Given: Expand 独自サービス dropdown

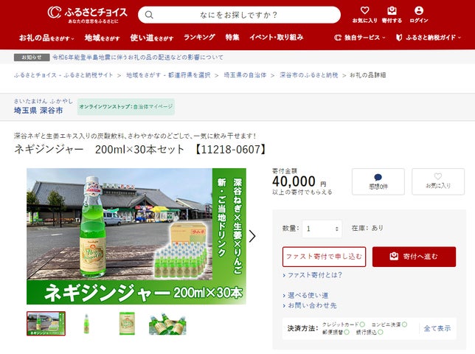Looking at the screenshot, I should click(360, 38).
